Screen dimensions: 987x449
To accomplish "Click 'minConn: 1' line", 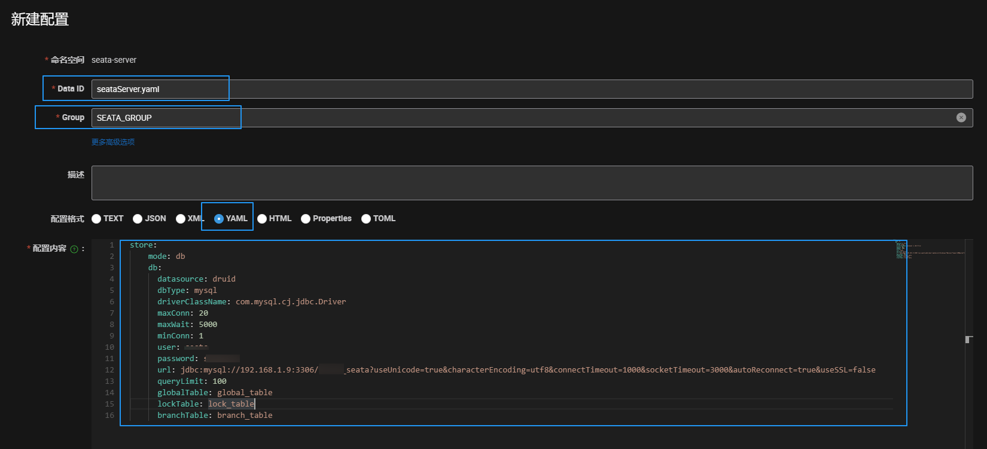I will (x=180, y=336).
